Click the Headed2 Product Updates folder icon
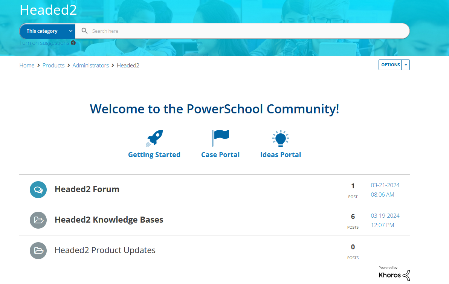This screenshot has height=284, width=449. [x=38, y=250]
